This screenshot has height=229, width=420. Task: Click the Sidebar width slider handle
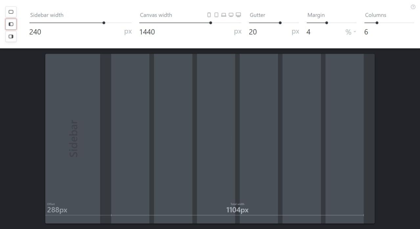coord(104,23)
